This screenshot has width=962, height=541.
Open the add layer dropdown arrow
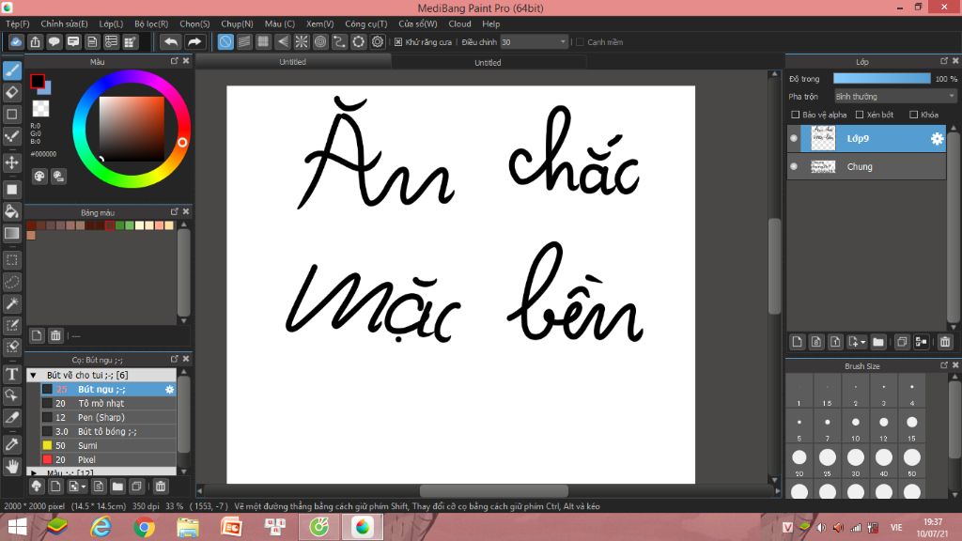point(862,342)
